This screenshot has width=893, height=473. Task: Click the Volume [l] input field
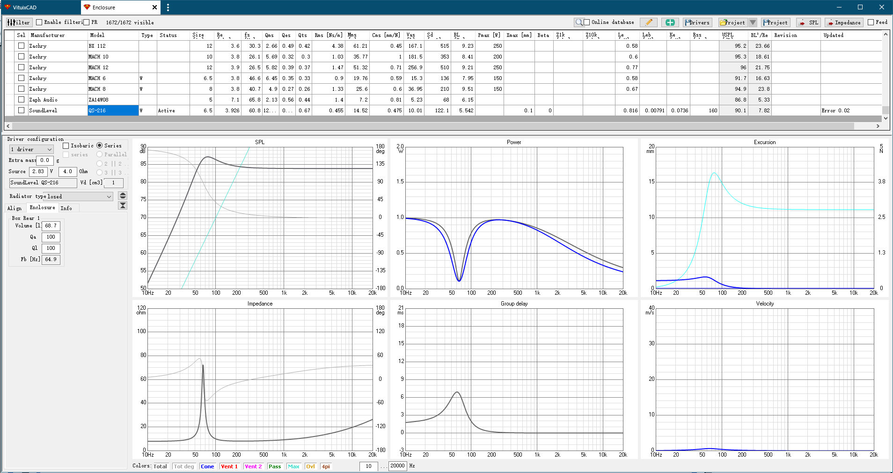point(51,226)
